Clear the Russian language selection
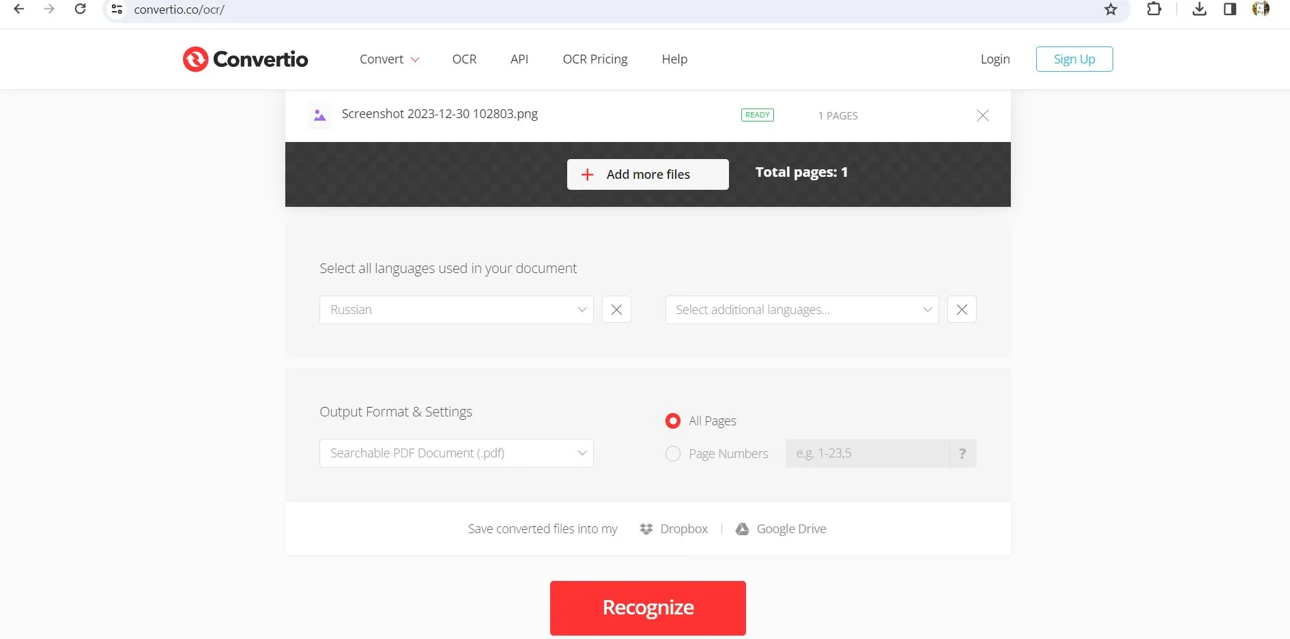1290x639 pixels. coord(616,310)
